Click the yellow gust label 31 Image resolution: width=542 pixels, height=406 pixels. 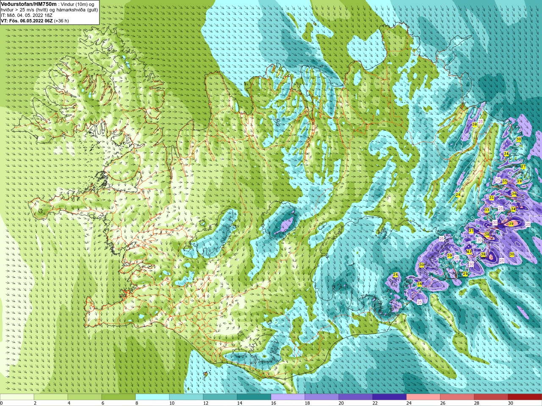click(492, 198)
